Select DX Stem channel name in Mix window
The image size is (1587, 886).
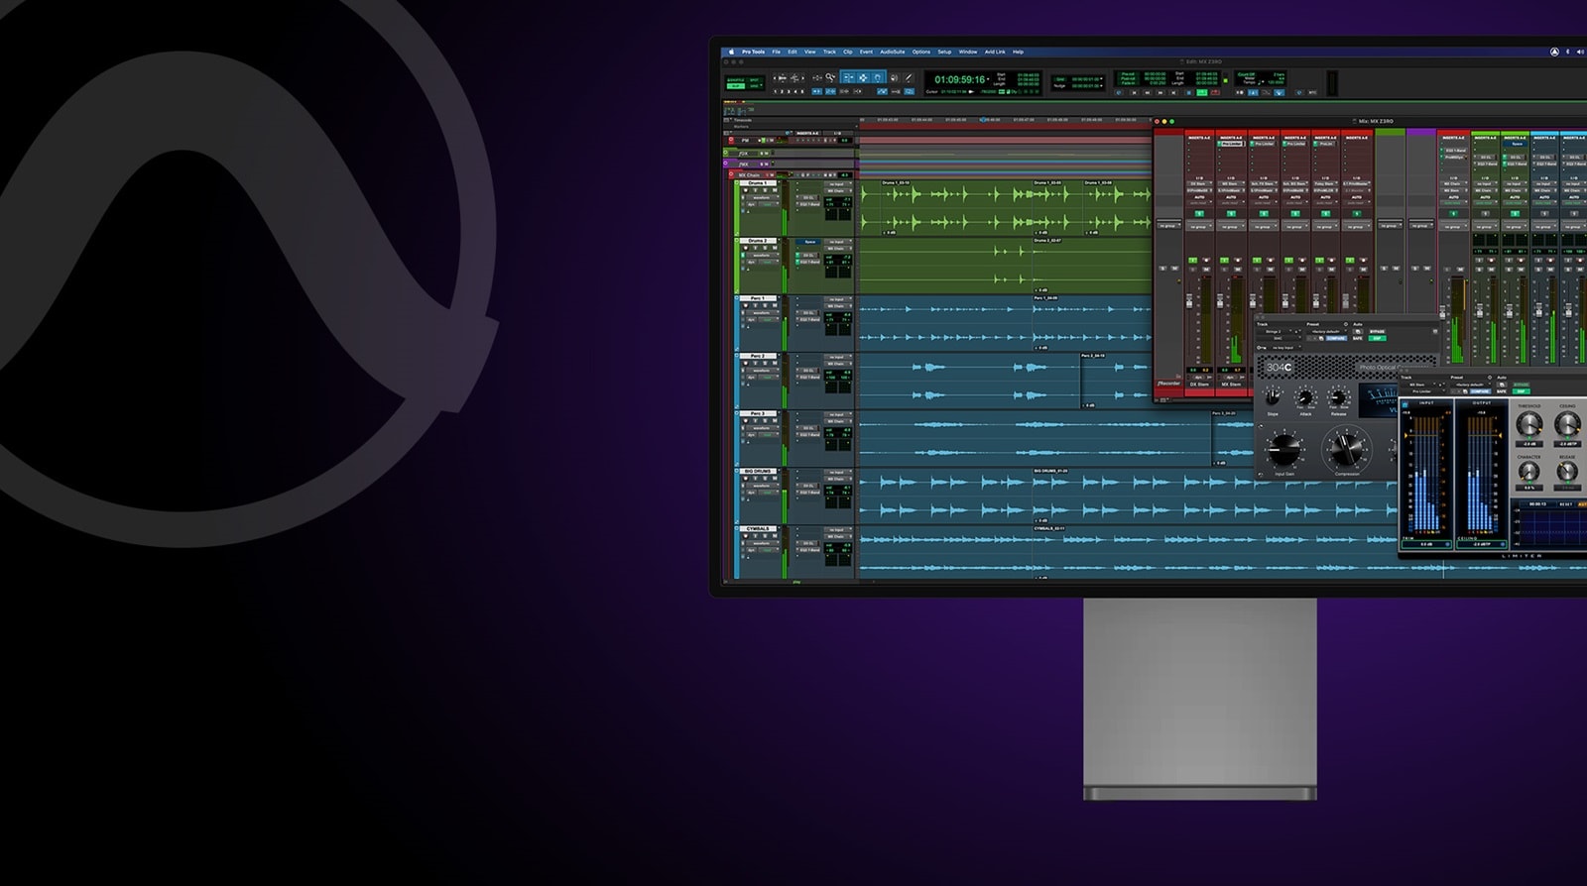(x=1199, y=385)
